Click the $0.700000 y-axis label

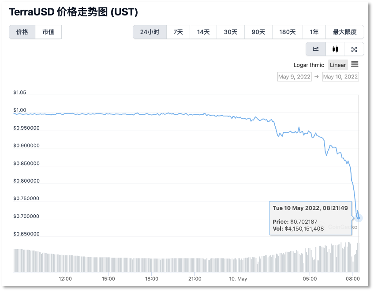(26, 217)
